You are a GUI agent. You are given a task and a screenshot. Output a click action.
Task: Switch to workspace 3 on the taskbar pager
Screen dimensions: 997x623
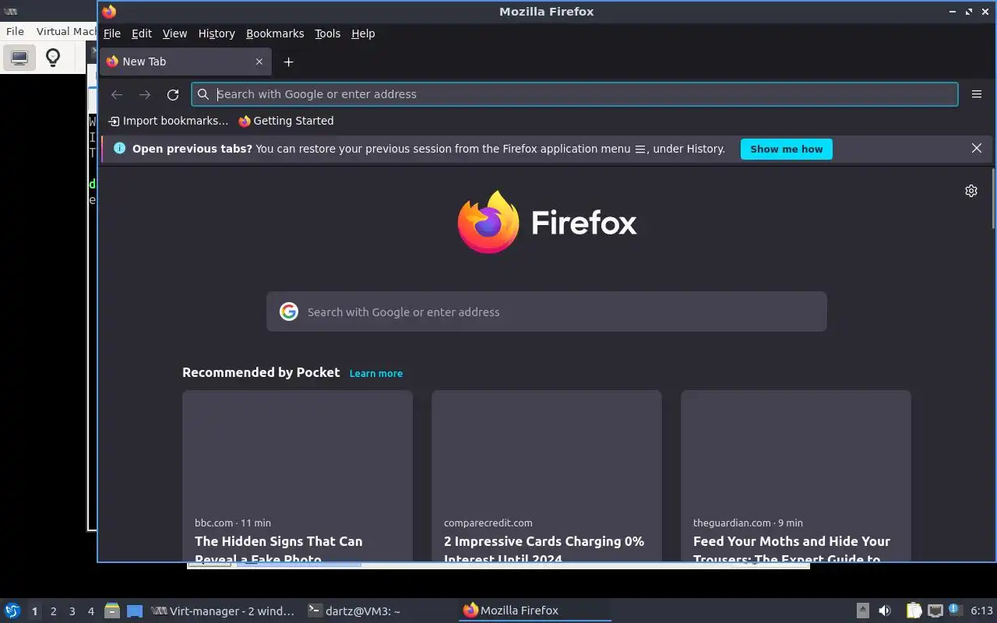click(x=72, y=611)
